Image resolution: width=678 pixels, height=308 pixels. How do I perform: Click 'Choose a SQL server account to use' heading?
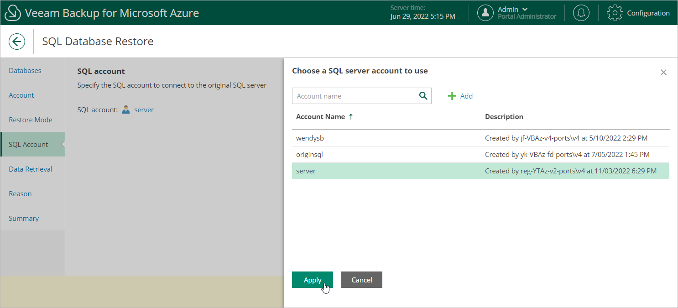point(360,71)
